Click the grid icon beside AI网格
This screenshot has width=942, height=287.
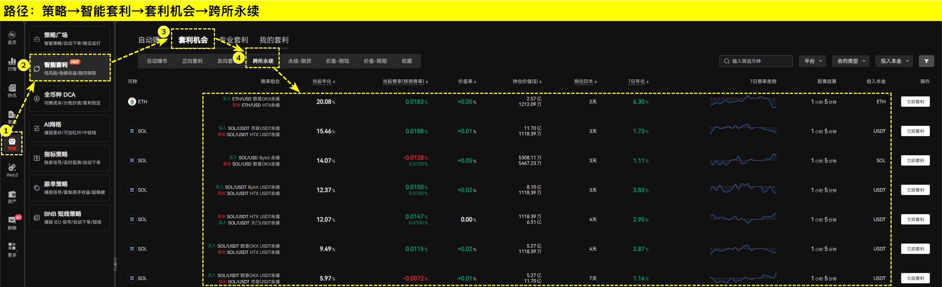click(x=37, y=128)
